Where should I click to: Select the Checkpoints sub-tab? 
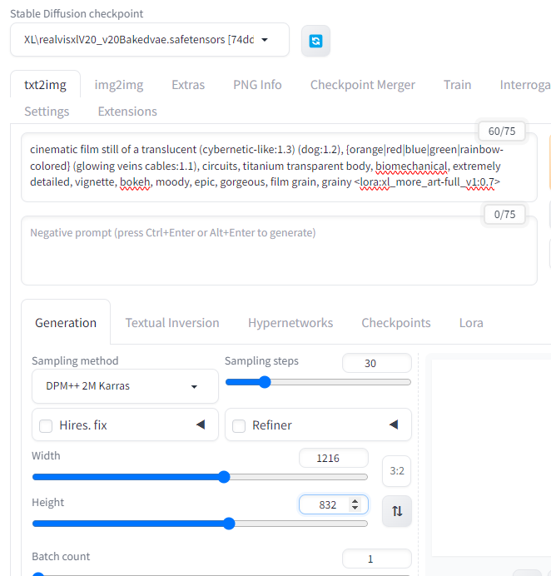396,322
